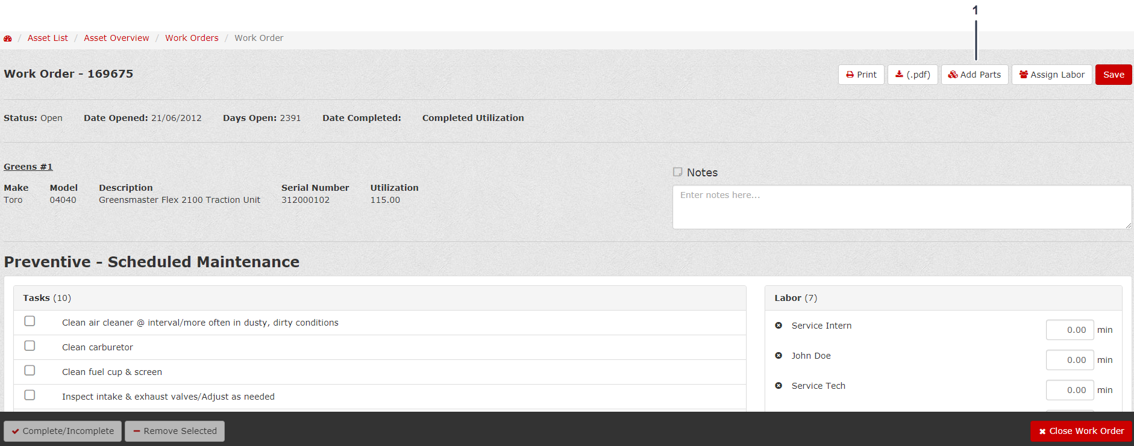1134x446 pixels.
Task: Open the Greens #1 asset link
Action: (x=28, y=167)
